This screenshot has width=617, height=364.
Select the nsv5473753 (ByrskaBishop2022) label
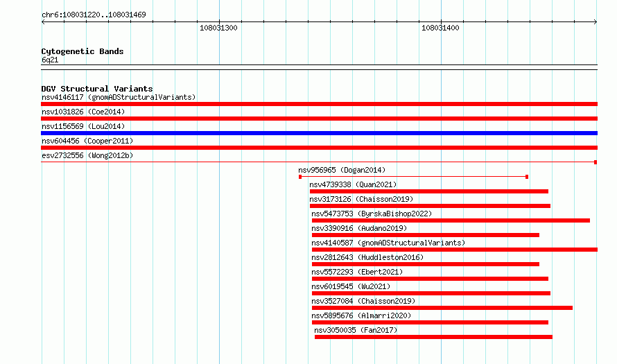[372, 214]
